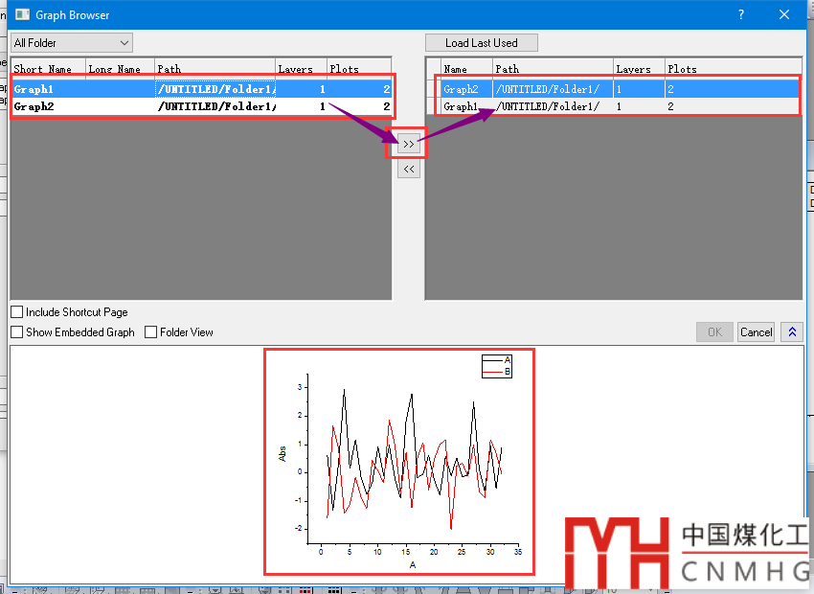The height and width of the screenshot is (594, 814).
Task: Close the Graph Browser dialog
Action: click(x=784, y=14)
